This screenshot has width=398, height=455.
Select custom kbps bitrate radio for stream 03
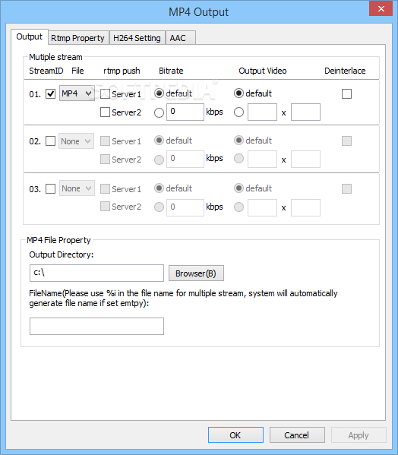click(159, 207)
